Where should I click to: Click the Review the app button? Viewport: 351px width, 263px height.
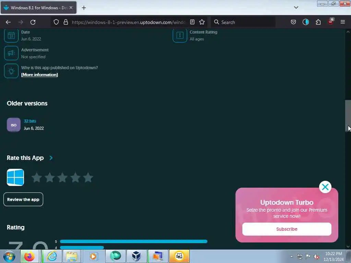click(x=23, y=200)
